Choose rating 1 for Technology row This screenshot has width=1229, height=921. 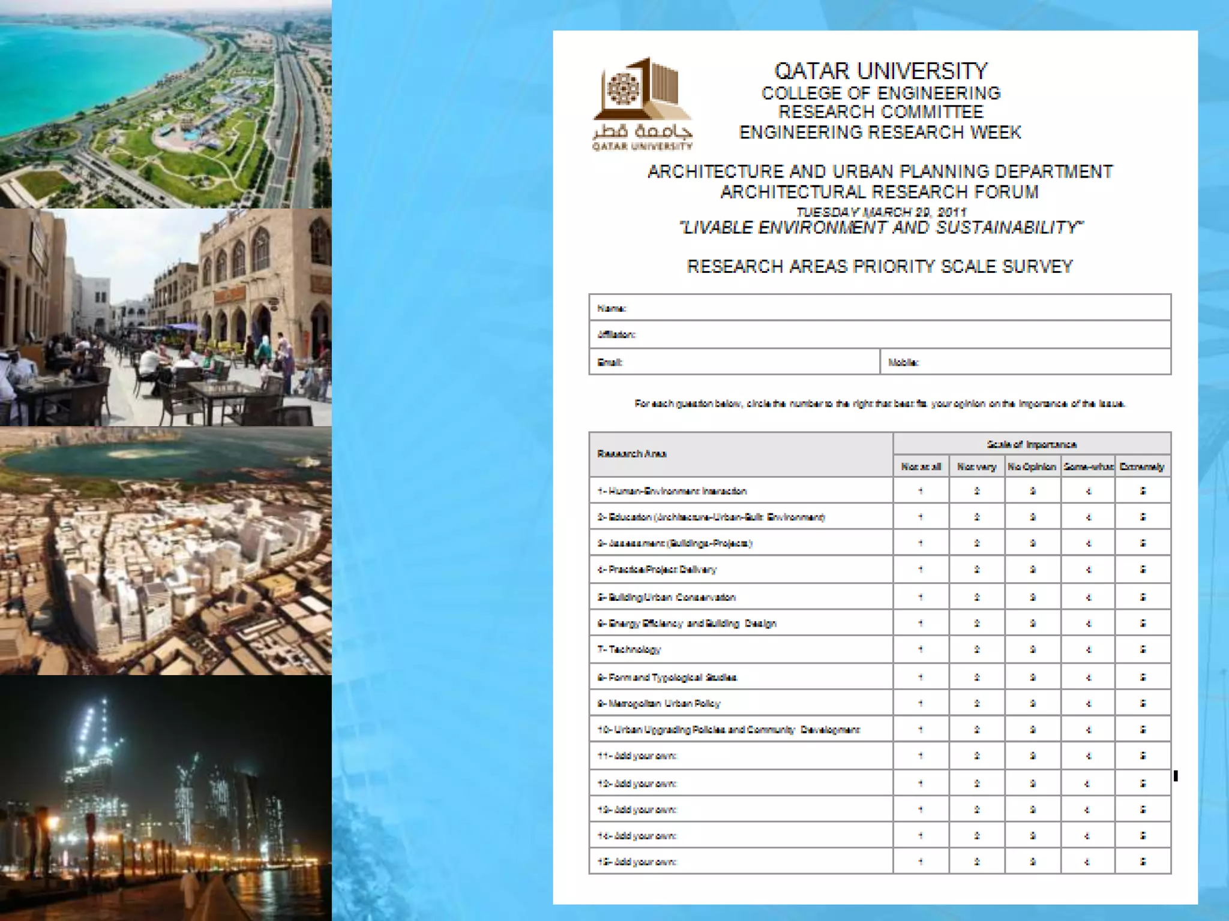[x=921, y=649]
